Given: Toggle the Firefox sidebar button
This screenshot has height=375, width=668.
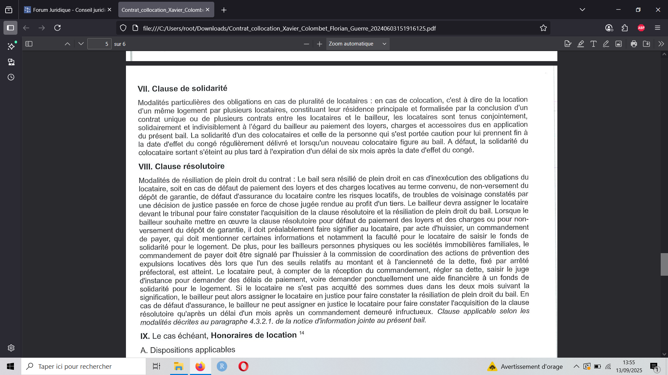Looking at the screenshot, I should click(x=10, y=28).
